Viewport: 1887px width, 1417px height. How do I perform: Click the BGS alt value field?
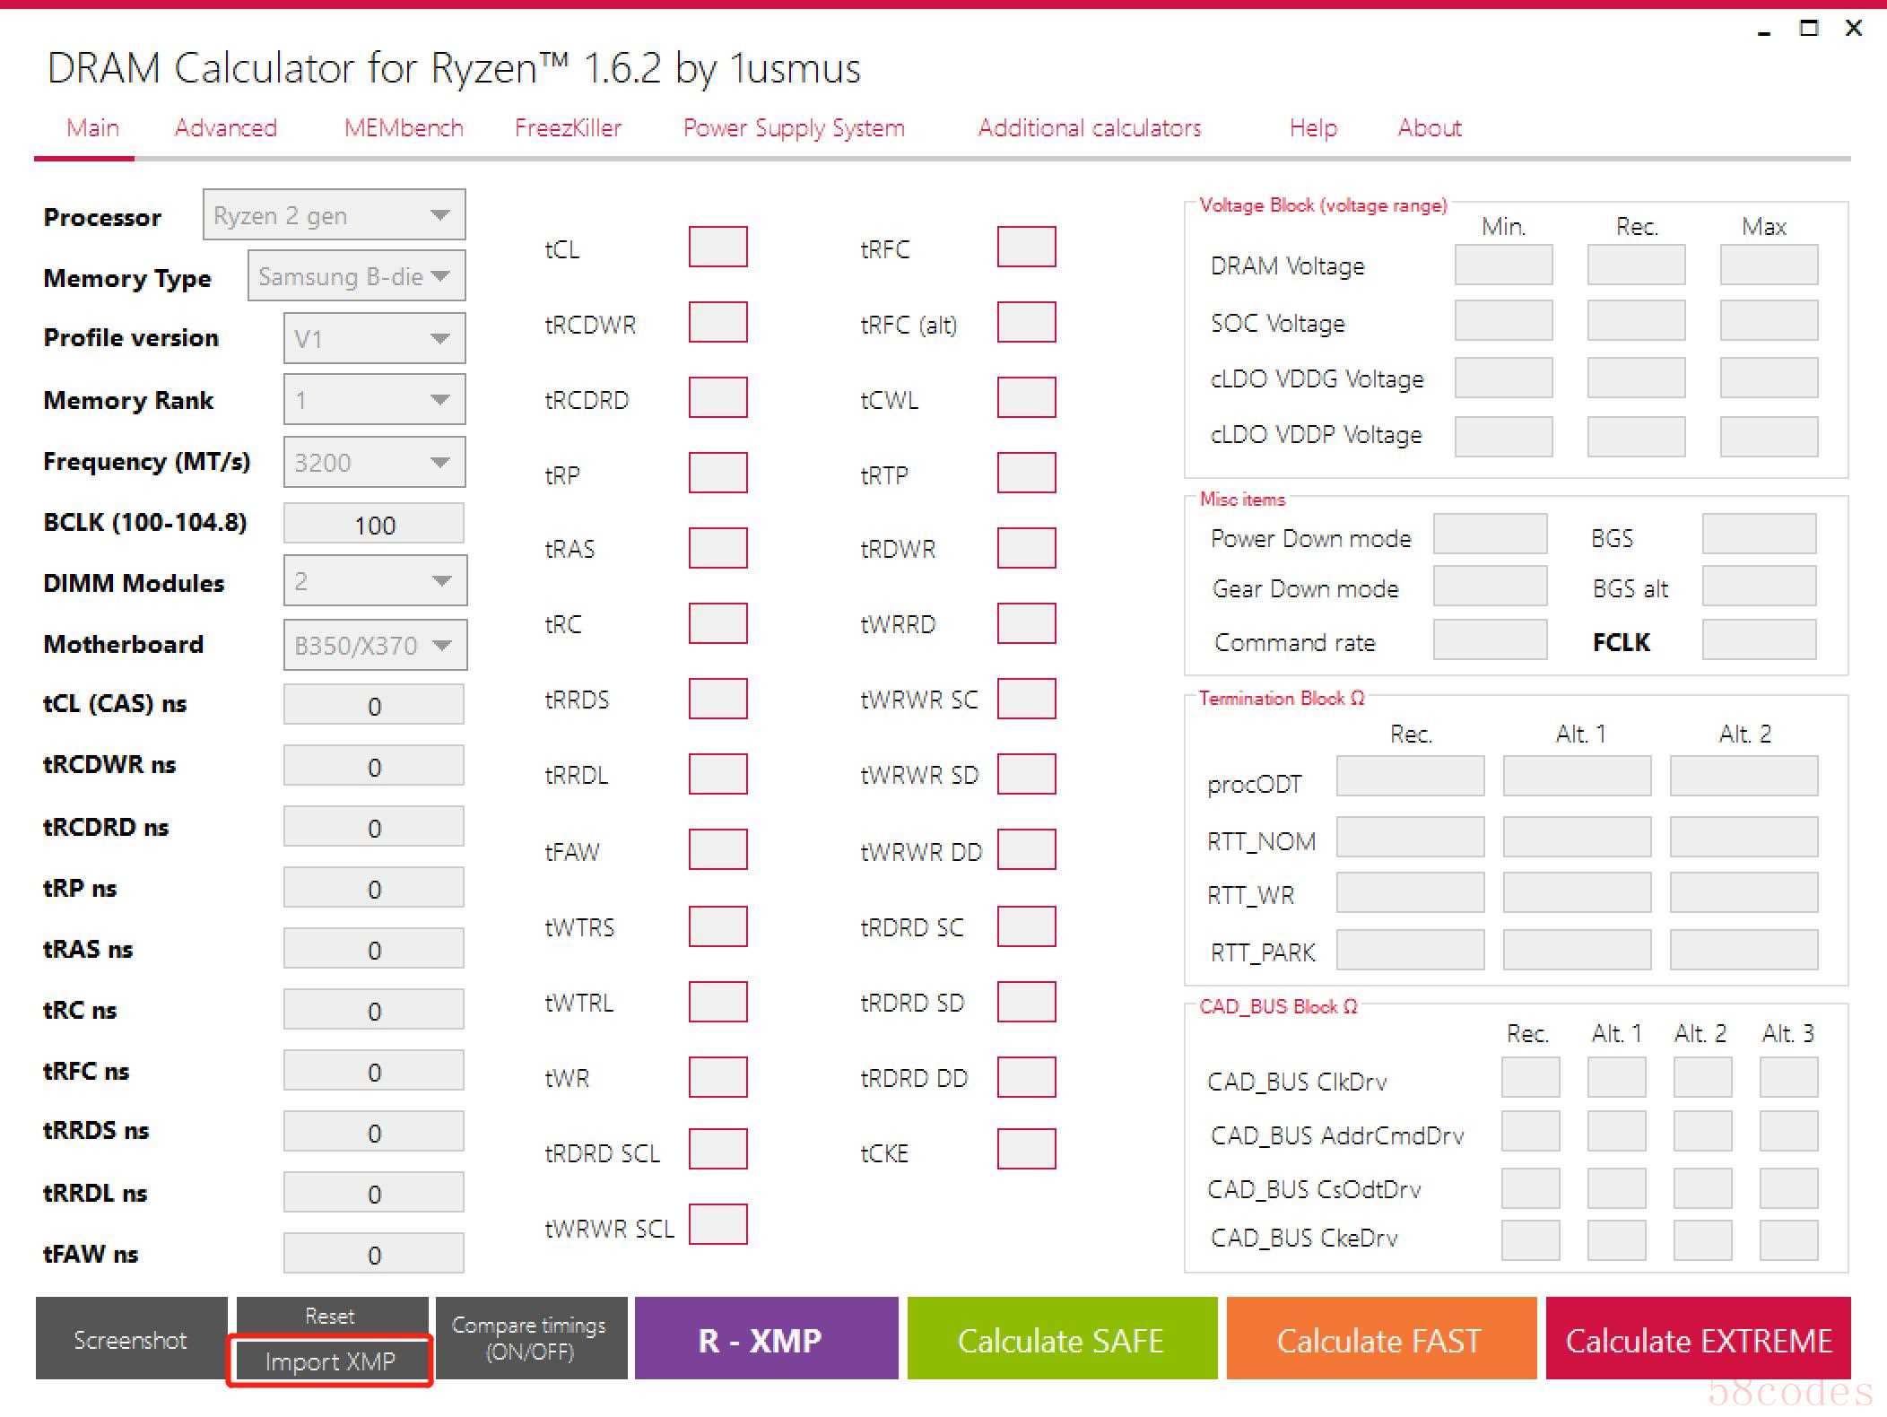point(1759,586)
